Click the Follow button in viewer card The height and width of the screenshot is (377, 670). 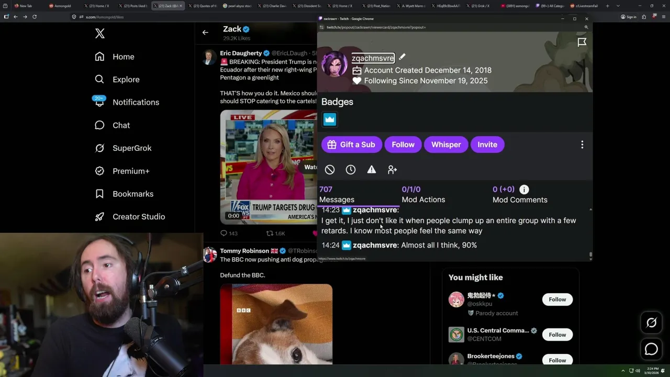click(403, 145)
